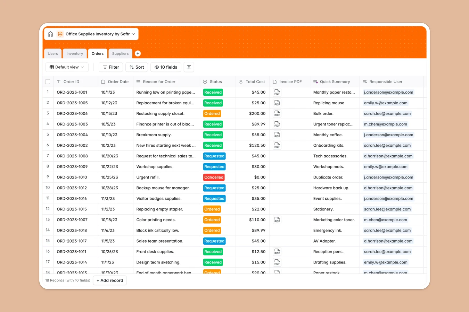Screen dimensions: 469x312
Task: Check the select-all checkbox in the header row
Action: (x=48, y=81)
